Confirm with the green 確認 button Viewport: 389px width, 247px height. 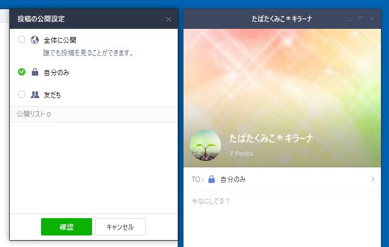pyautogui.click(x=67, y=227)
